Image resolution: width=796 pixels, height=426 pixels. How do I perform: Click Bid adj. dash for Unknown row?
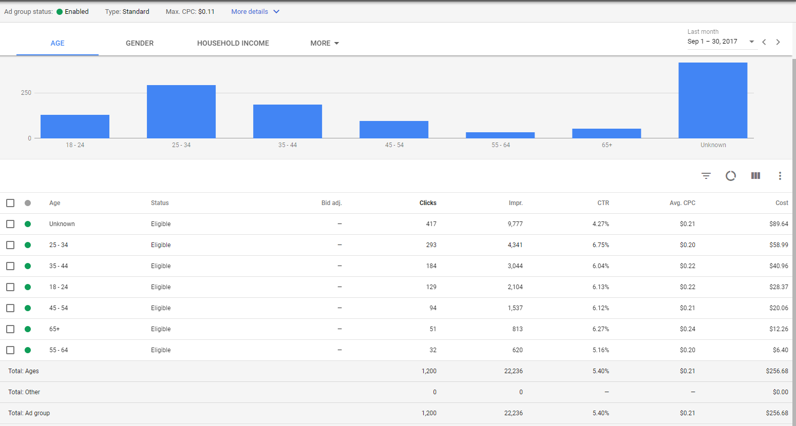click(x=339, y=224)
